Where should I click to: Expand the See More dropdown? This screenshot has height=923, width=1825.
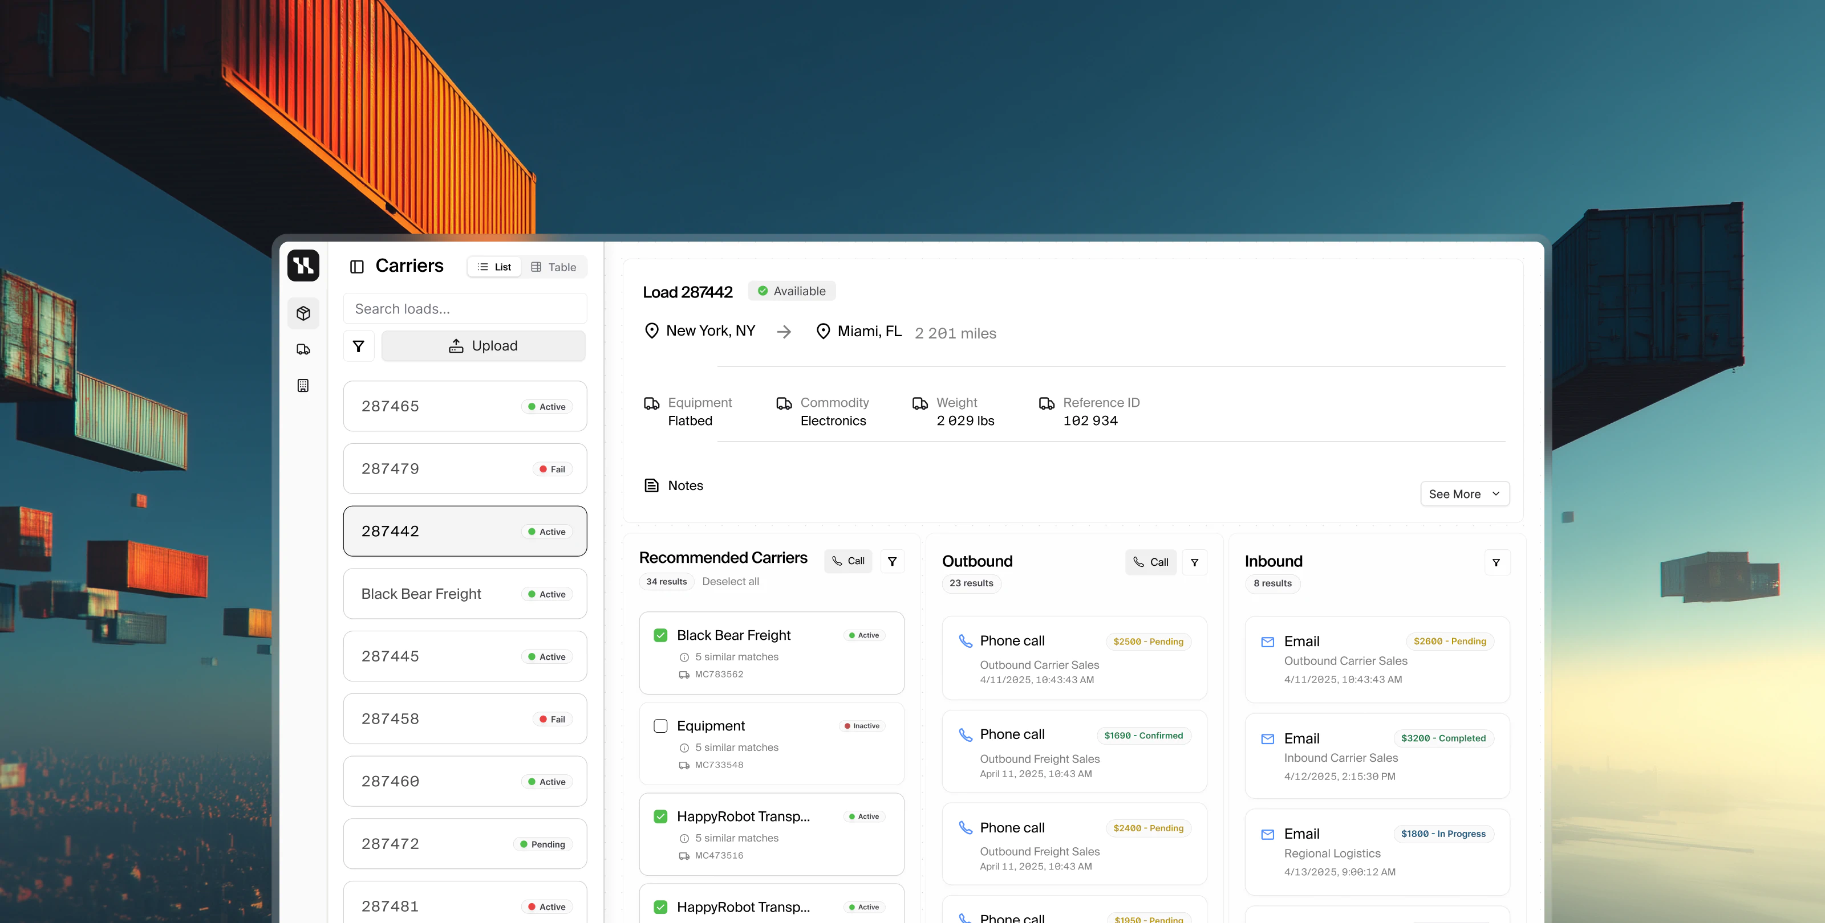click(1465, 494)
